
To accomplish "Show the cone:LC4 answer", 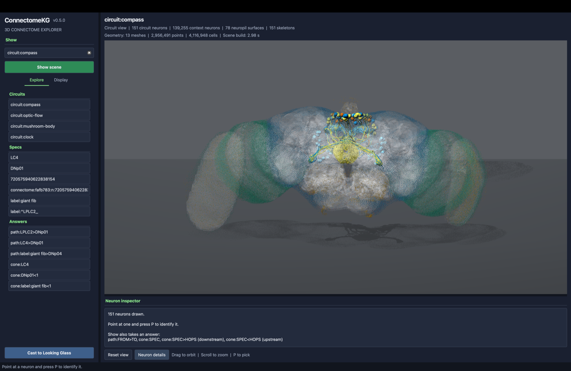I will coord(49,264).
